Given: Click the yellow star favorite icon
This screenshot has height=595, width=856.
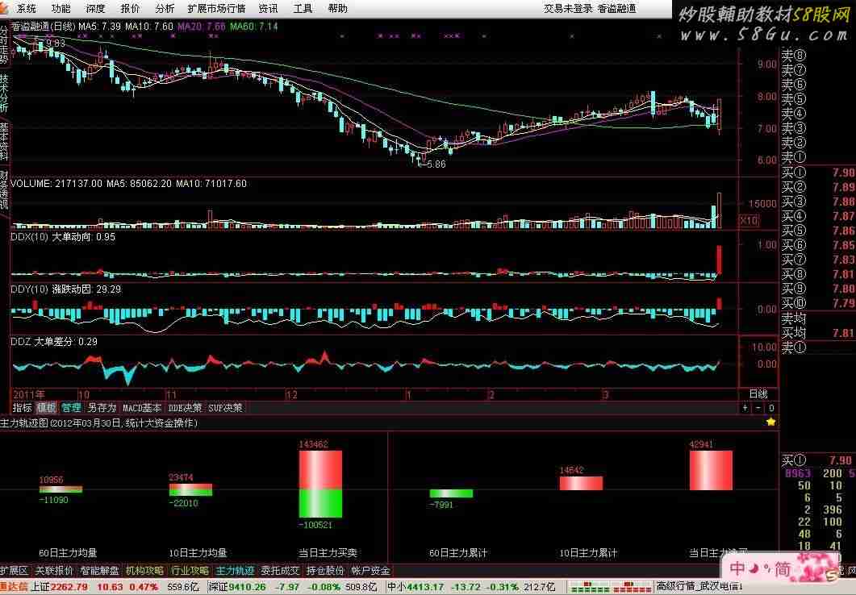Looking at the screenshot, I should 770,422.
